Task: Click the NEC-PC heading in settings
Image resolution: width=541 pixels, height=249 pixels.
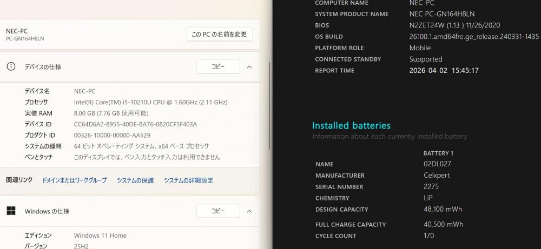Action: (17, 31)
